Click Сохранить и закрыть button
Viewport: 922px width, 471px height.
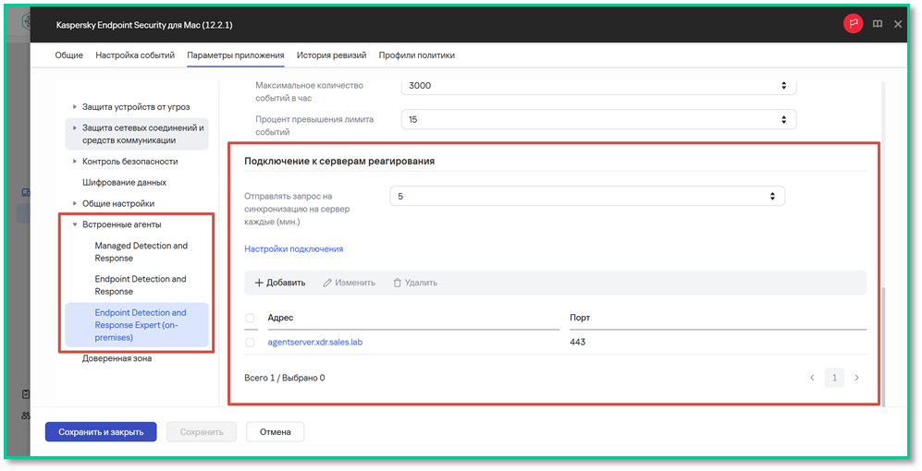coord(101,431)
